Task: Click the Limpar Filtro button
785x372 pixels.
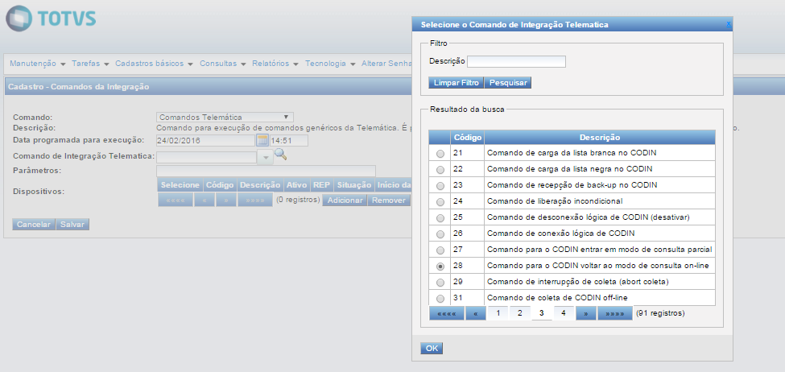Action: pos(456,83)
